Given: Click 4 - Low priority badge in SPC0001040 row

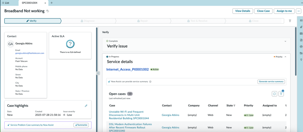Looking at the screenshot, I should pos(249,127).
